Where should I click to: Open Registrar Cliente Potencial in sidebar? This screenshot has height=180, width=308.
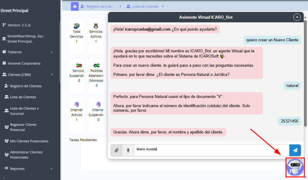point(23,127)
